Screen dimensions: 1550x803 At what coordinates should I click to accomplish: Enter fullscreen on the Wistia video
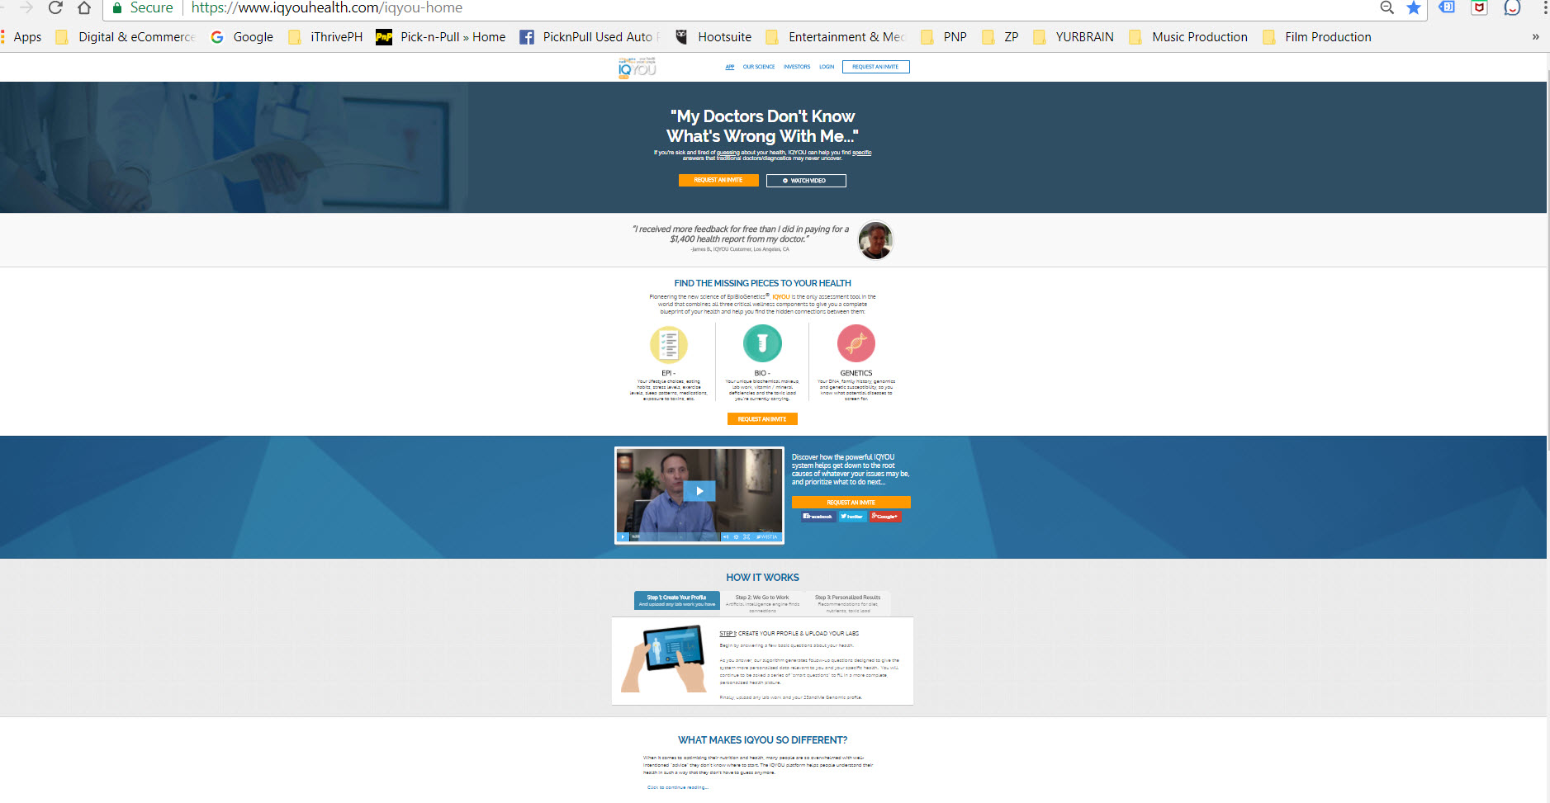[747, 537]
